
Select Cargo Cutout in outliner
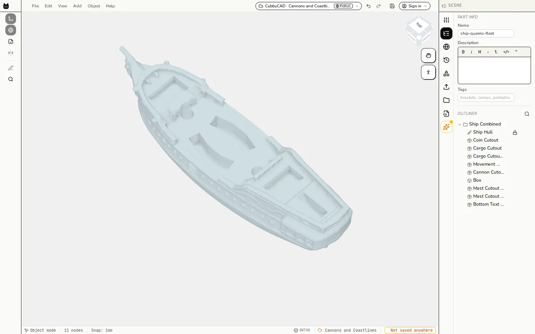487,148
